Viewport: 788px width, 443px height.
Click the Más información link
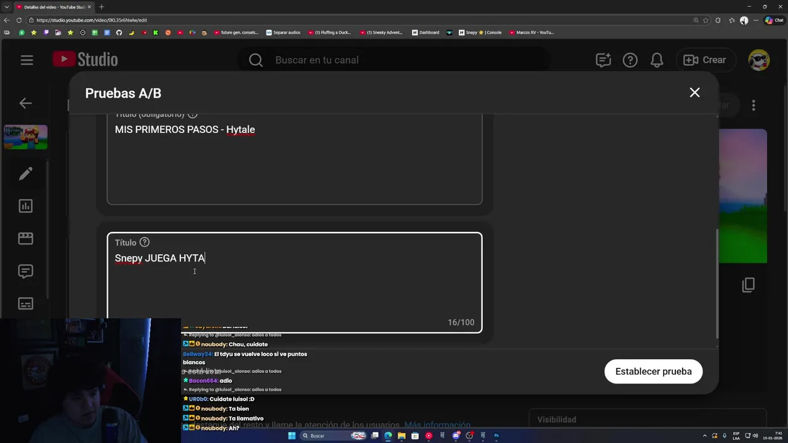click(437, 425)
